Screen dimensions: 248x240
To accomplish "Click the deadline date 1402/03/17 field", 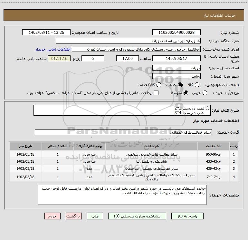I will (x=176, y=58).
